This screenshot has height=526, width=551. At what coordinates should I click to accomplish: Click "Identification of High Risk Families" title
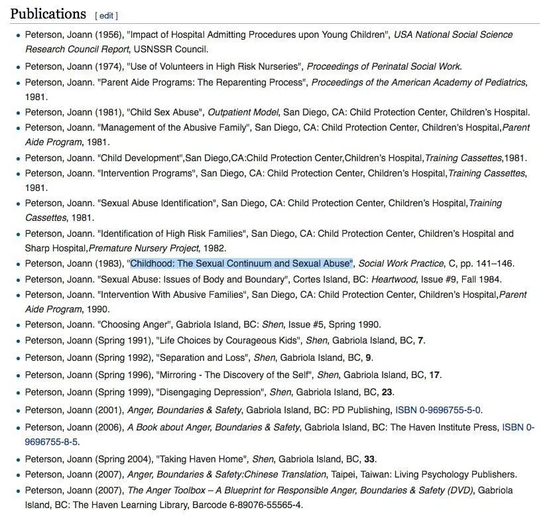point(172,233)
